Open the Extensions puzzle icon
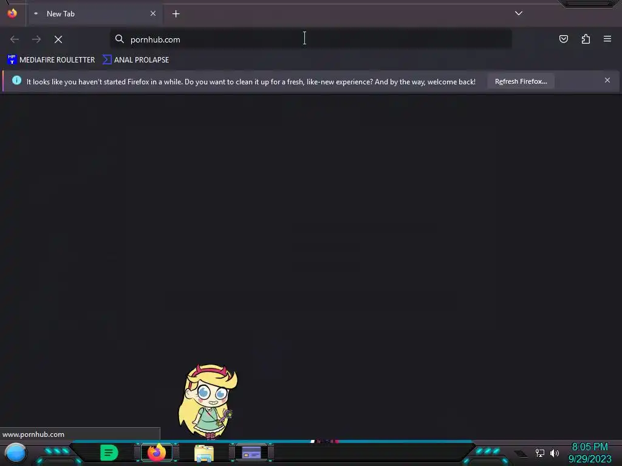The height and width of the screenshot is (466, 622). click(x=586, y=39)
